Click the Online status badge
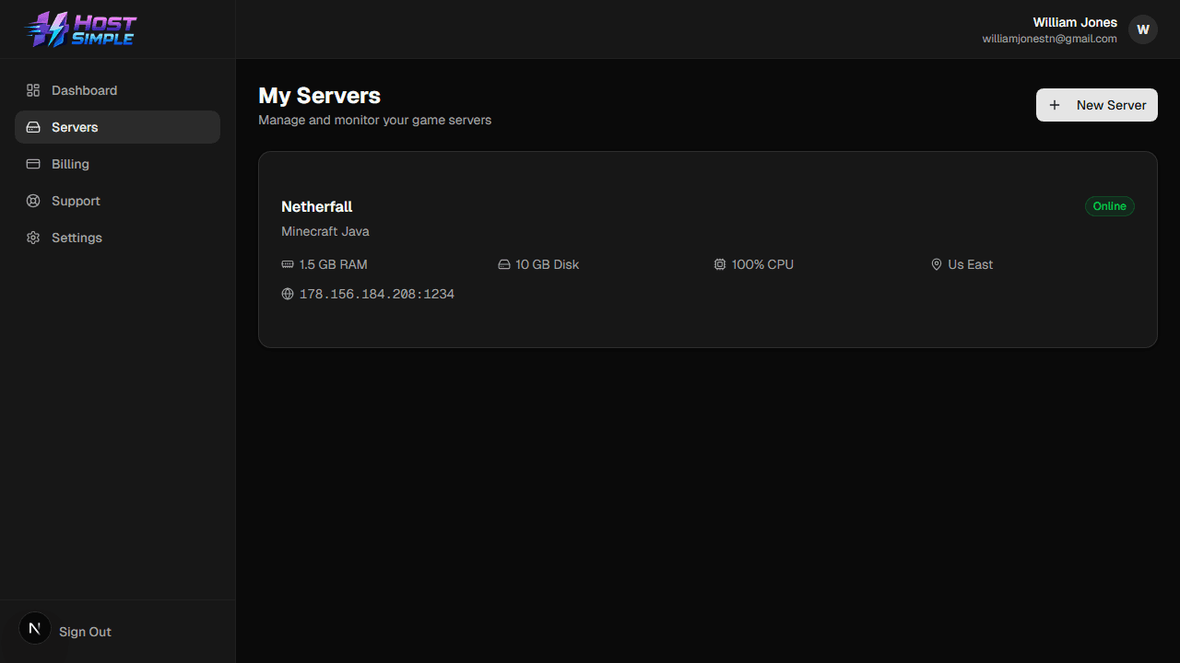 (1109, 206)
